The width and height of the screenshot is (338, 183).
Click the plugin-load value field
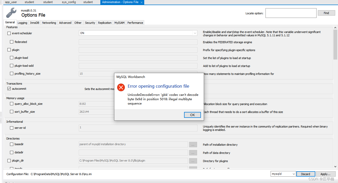point(138,58)
